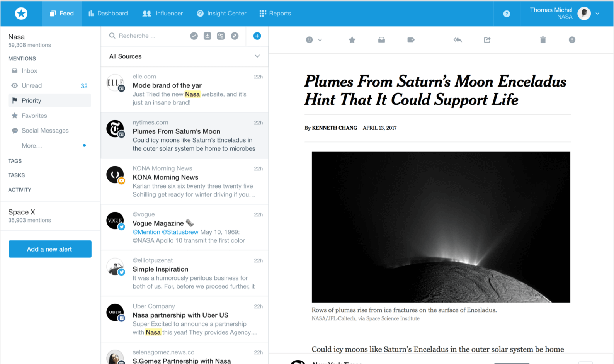
Task: Click the mark-all-read checkmark icon
Action: pyautogui.click(x=194, y=36)
